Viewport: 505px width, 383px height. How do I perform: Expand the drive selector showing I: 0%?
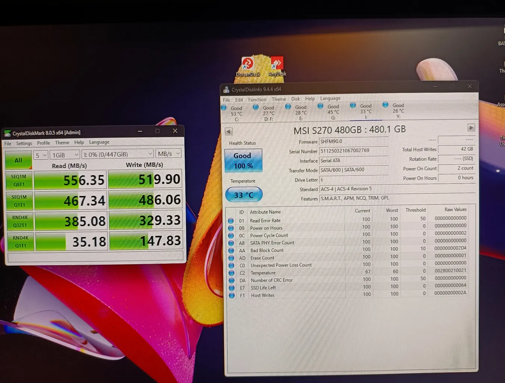point(117,154)
